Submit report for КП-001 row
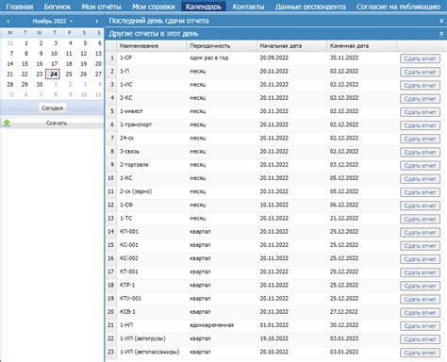Viewport: 447px width, 362px height. pos(420,233)
